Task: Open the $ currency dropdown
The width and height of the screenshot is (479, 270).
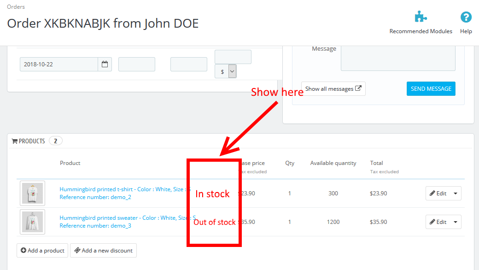Action: 226,71
